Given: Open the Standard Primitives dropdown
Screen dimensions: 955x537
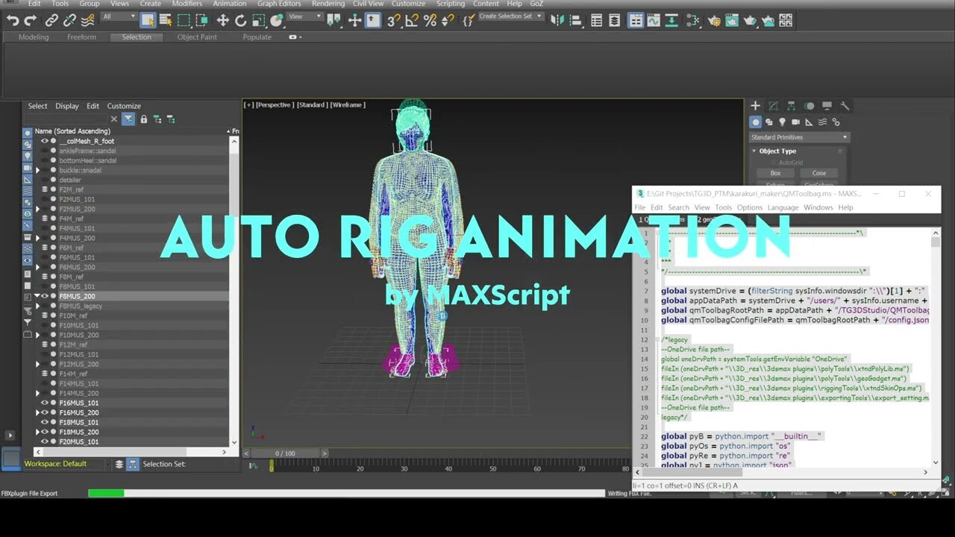Looking at the screenshot, I should click(x=798, y=137).
